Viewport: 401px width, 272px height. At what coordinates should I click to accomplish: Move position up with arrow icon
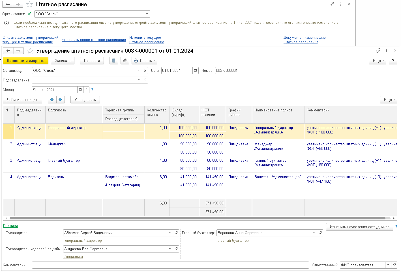point(52,100)
